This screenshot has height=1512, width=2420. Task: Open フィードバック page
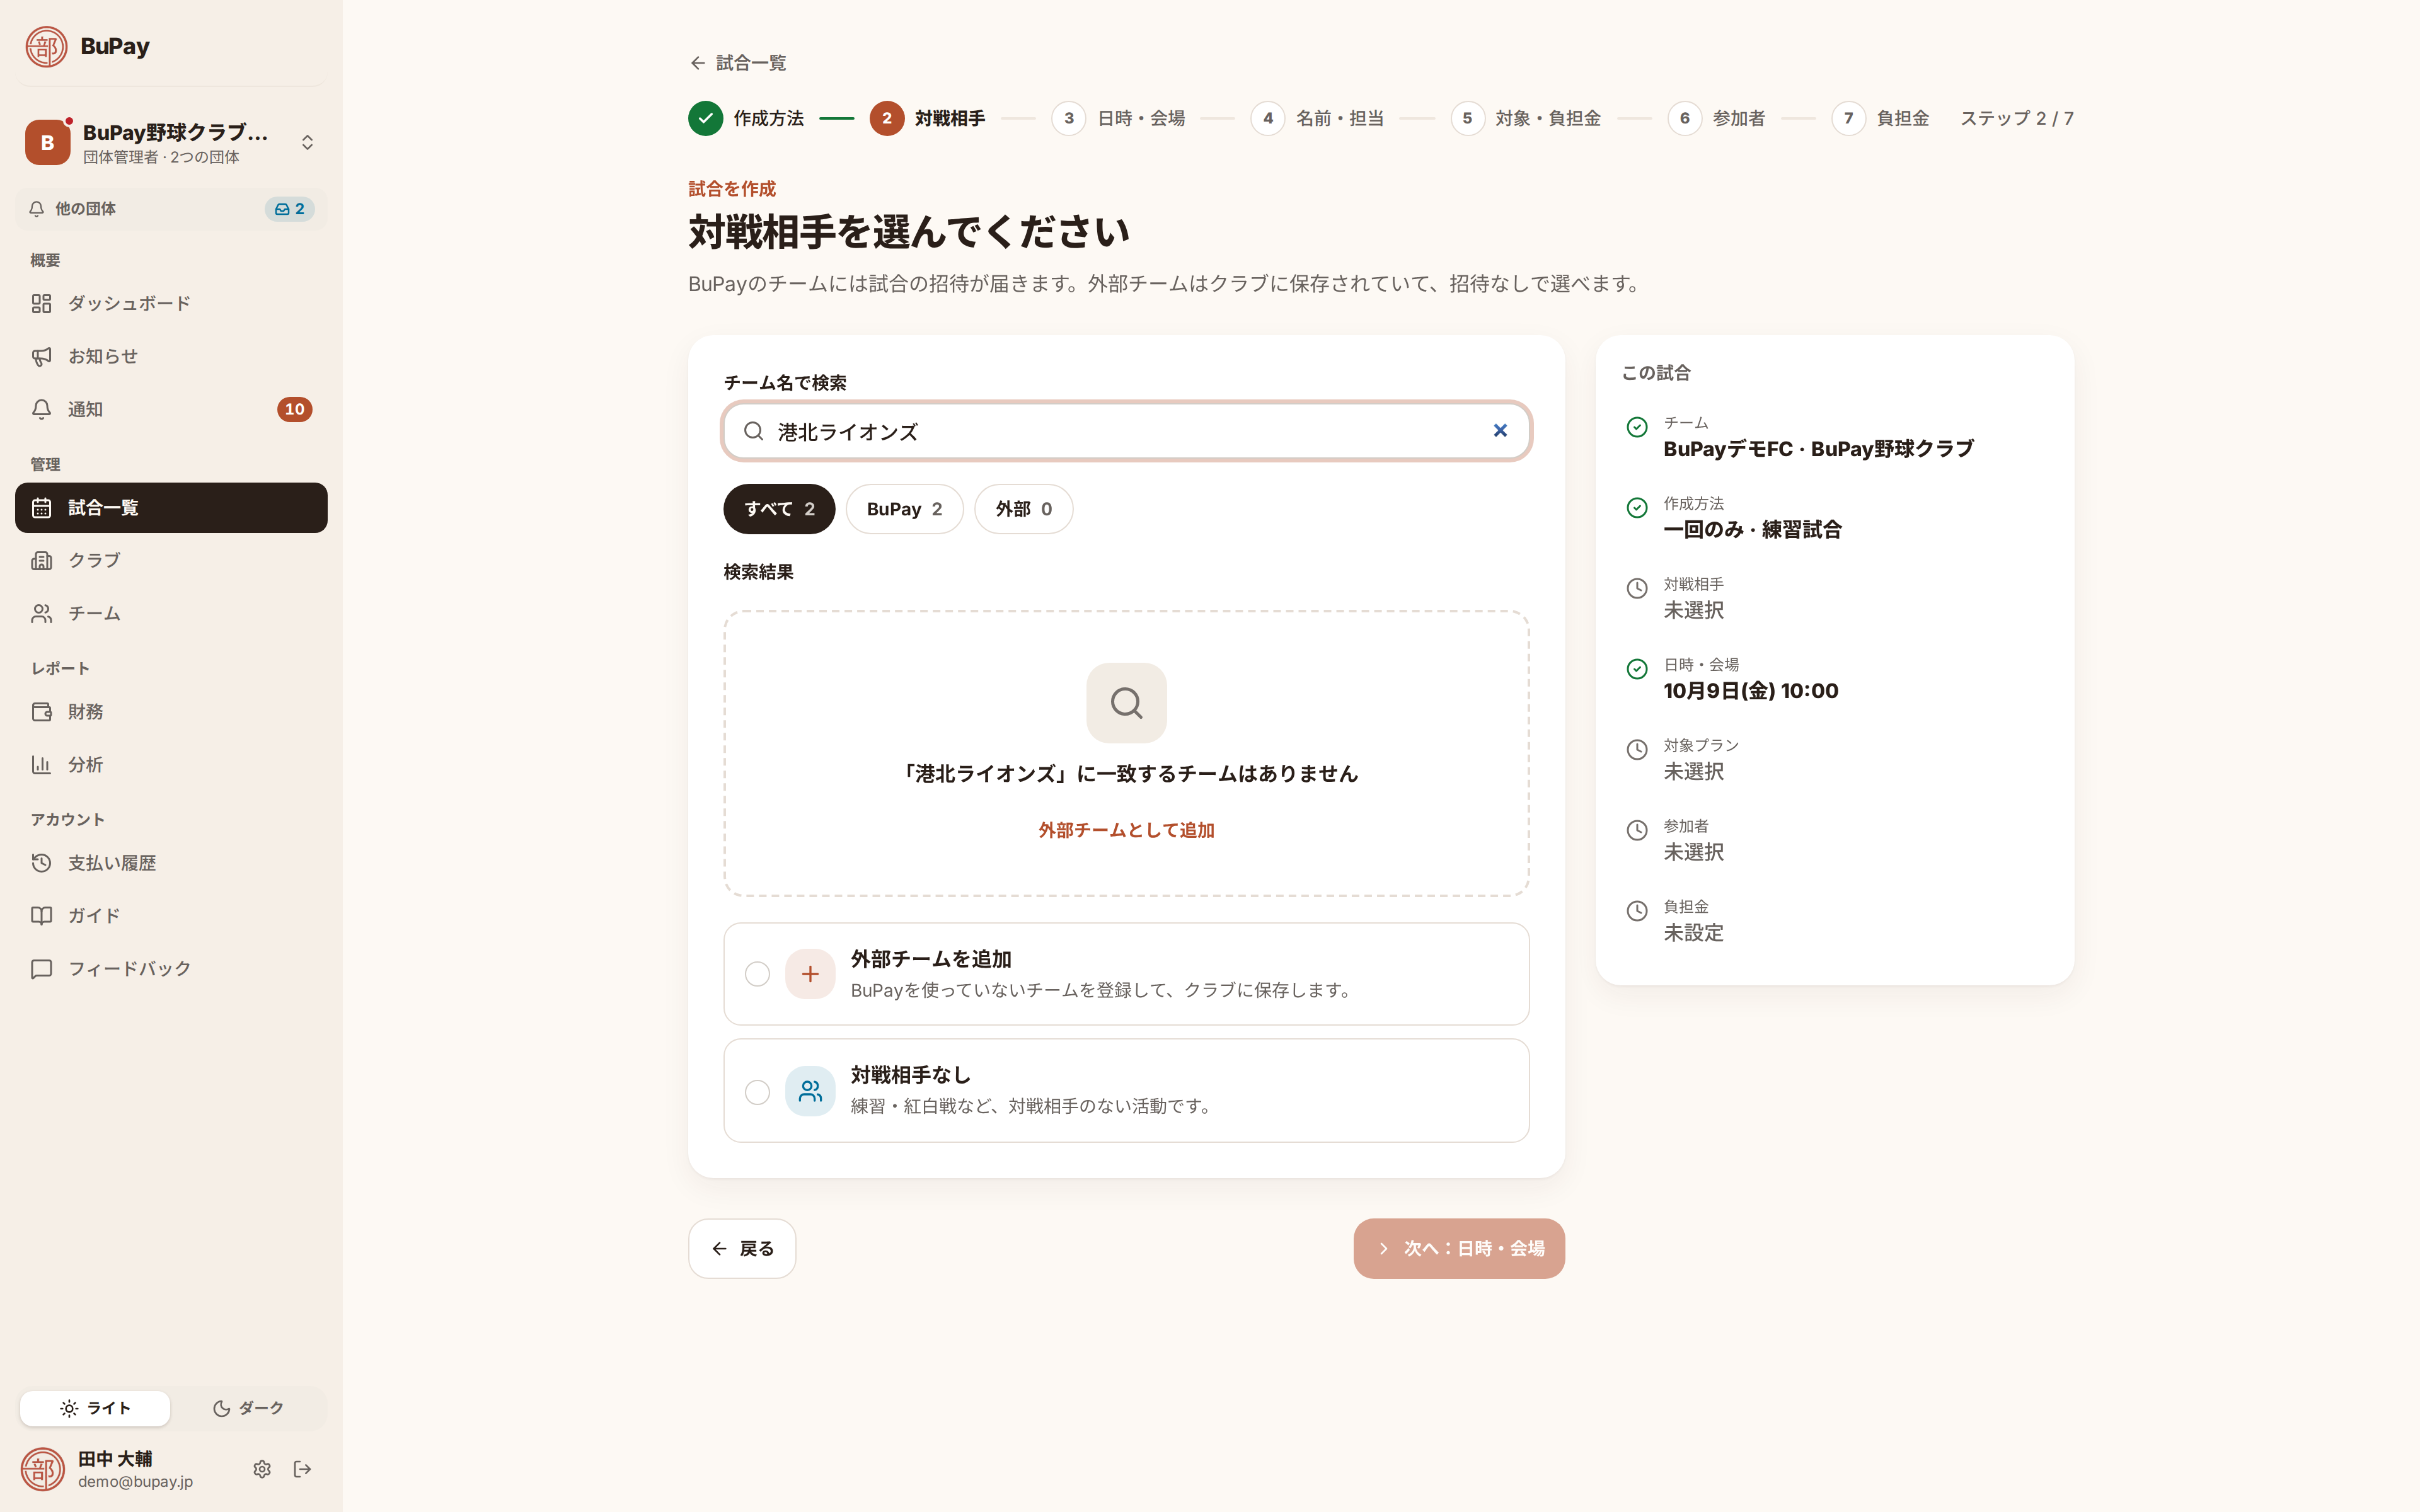pyautogui.click(x=171, y=969)
